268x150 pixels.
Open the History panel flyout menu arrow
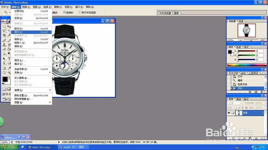pyautogui.click(x=265, y=73)
